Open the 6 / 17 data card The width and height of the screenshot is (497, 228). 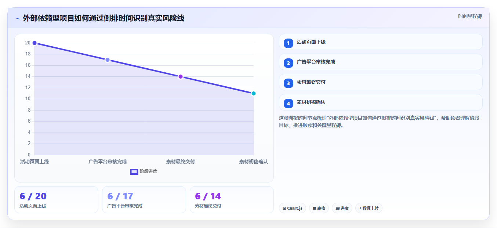[x=144, y=200]
